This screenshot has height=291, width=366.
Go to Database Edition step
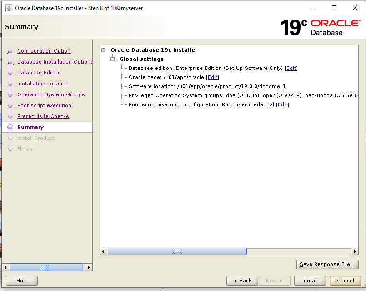[x=39, y=73]
